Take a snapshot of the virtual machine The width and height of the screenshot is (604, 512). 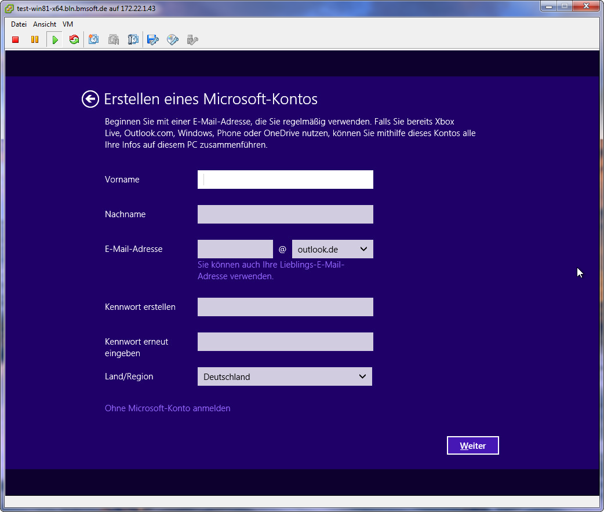click(x=93, y=39)
